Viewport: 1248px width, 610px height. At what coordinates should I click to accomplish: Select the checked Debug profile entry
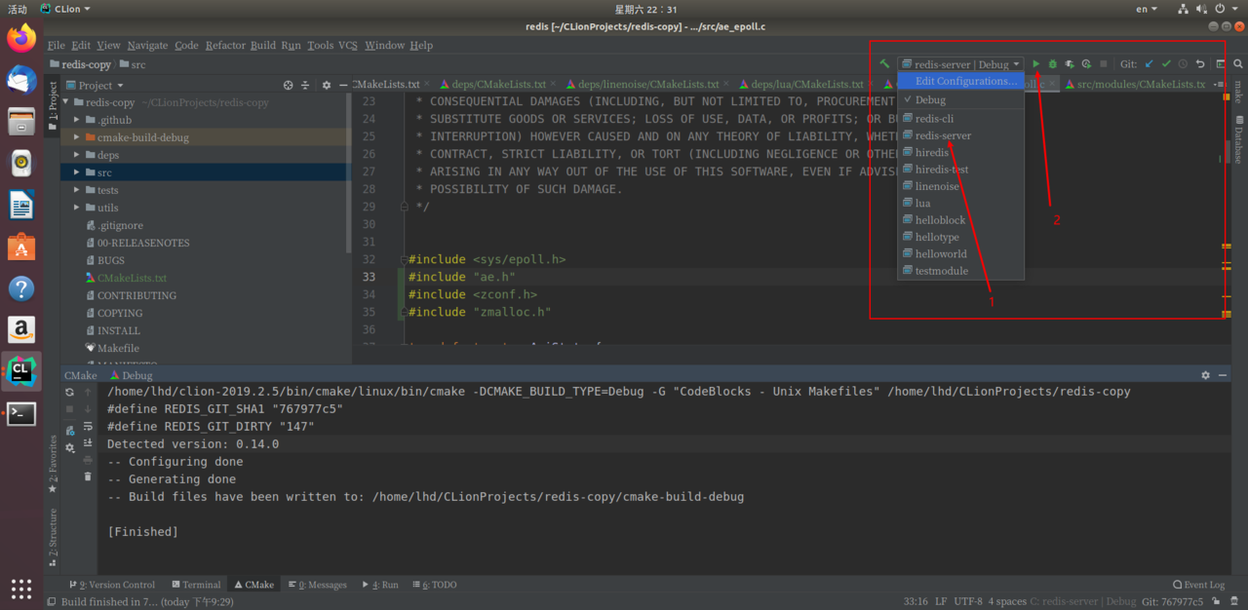(x=961, y=100)
